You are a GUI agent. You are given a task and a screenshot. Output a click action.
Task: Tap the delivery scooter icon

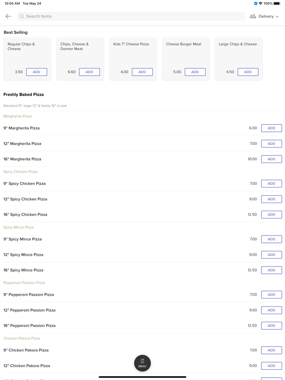tap(253, 16)
